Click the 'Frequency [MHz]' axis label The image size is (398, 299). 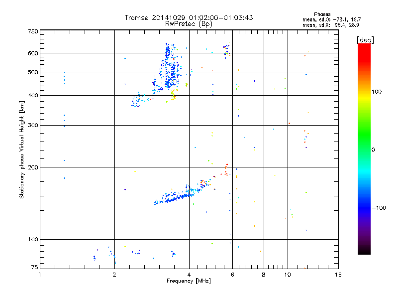189,281
